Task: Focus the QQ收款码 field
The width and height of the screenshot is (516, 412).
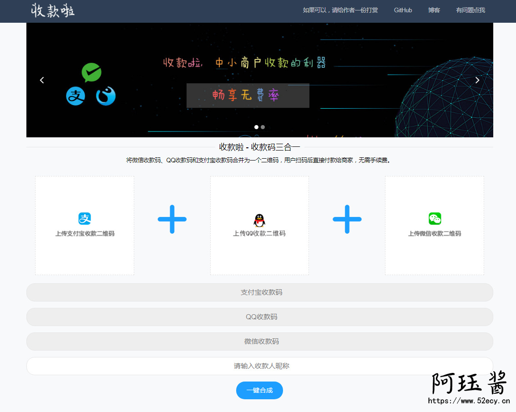Action: [260, 317]
